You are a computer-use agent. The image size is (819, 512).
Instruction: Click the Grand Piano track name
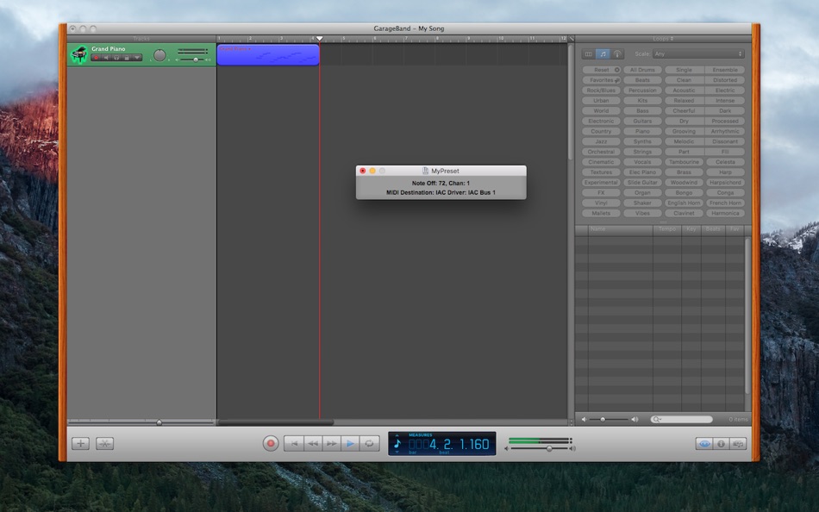tap(108, 48)
